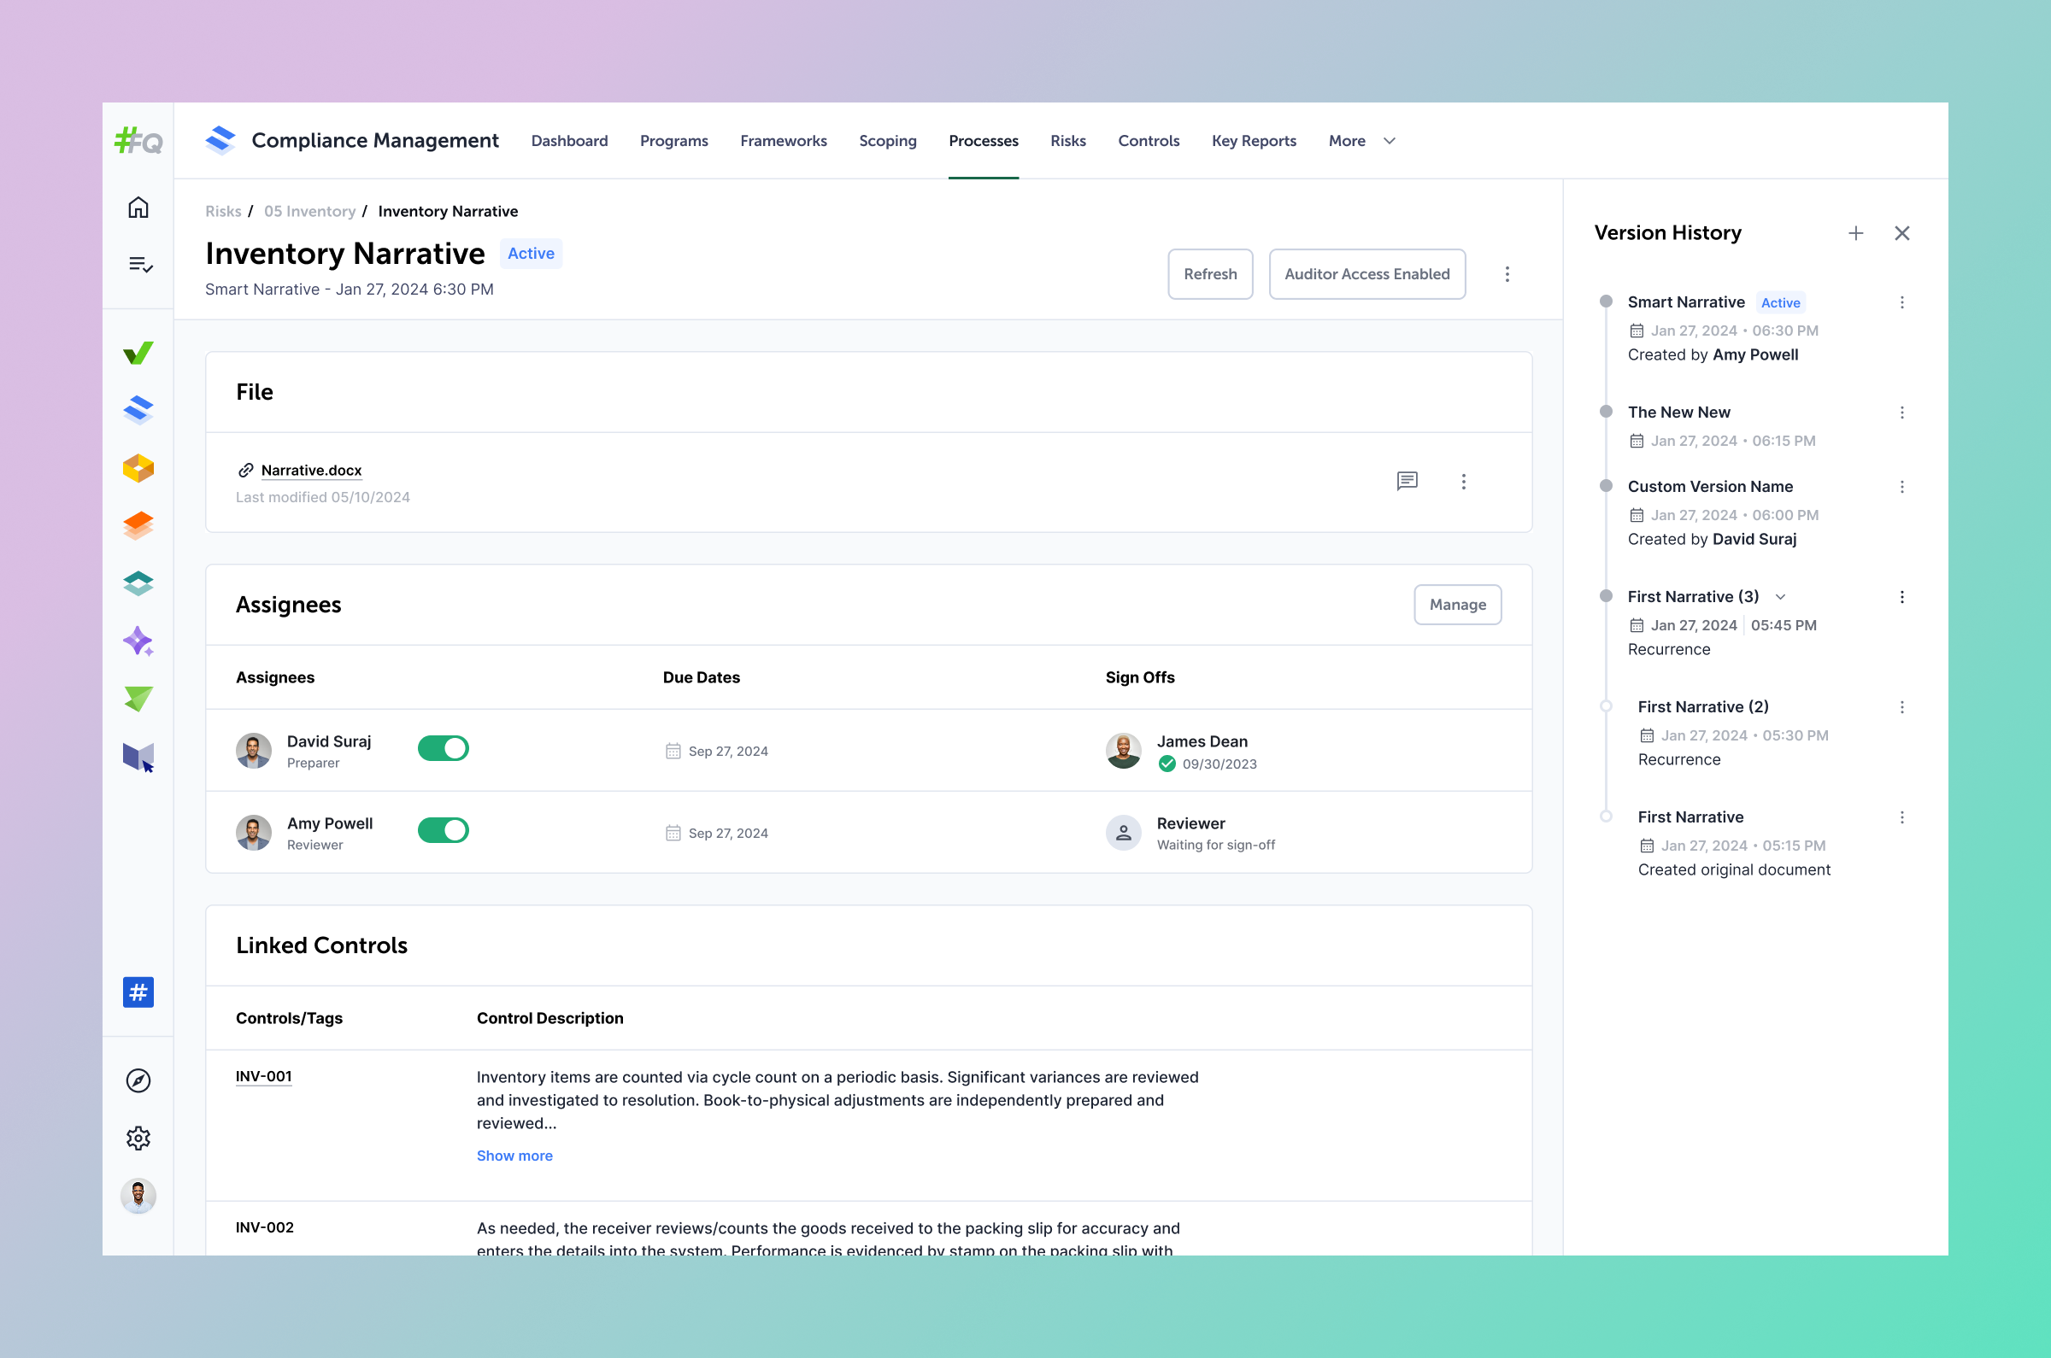Switch to the Controls tab
The width and height of the screenshot is (2051, 1358).
pos(1148,141)
